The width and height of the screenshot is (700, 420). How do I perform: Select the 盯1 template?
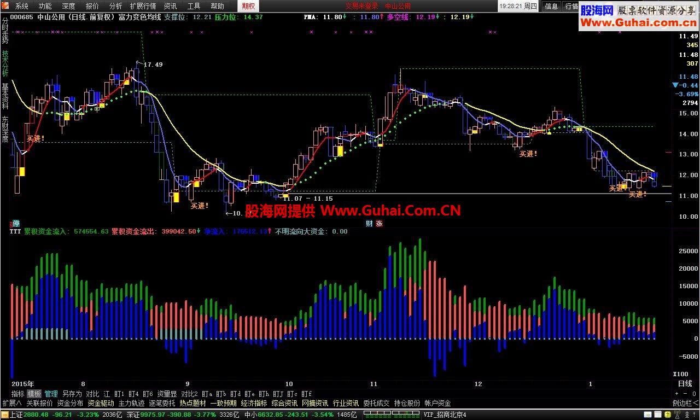coord(119,394)
